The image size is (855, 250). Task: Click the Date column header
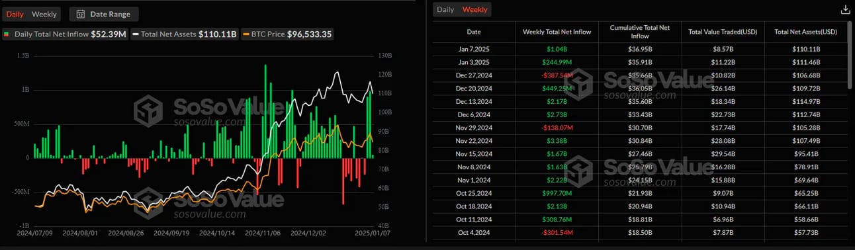click(474, 32)
